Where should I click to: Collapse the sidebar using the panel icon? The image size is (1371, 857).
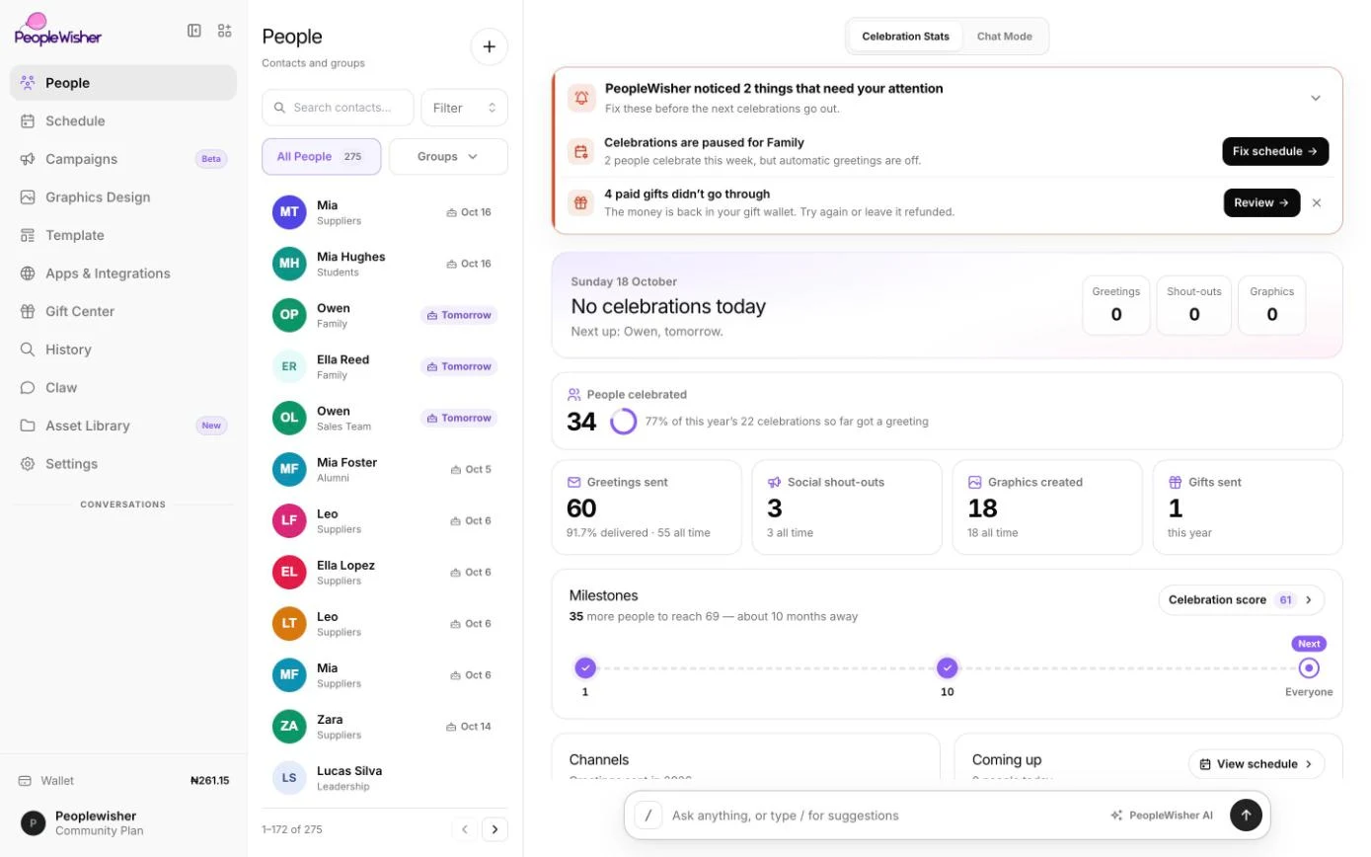pyautogui.click(x=194, y=31)
